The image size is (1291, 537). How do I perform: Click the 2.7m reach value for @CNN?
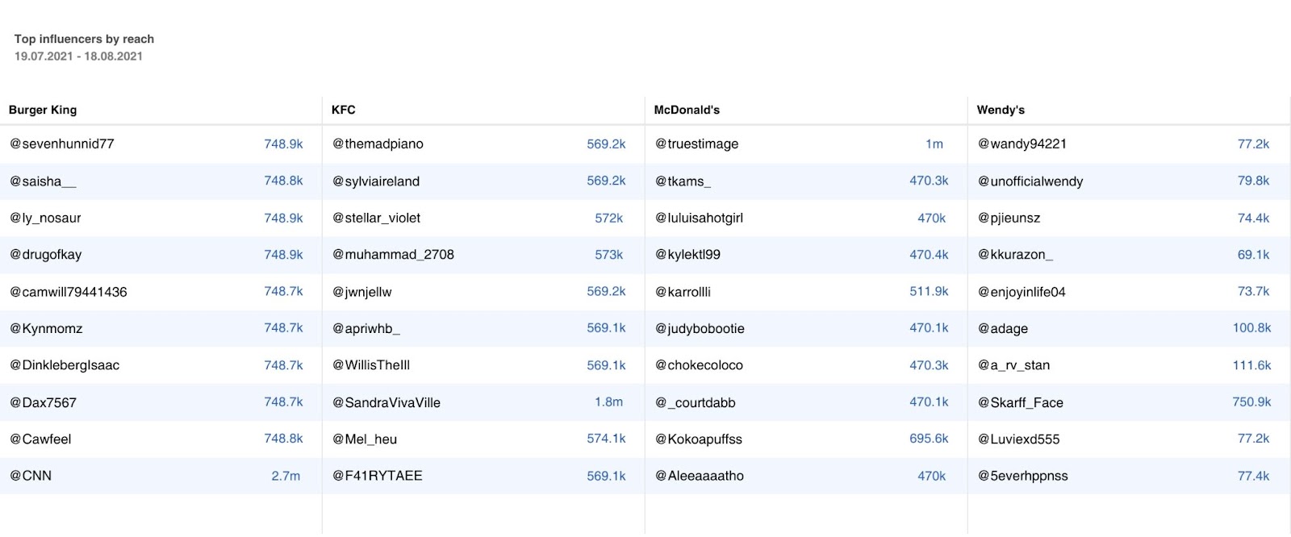click(x=286, y=476)
